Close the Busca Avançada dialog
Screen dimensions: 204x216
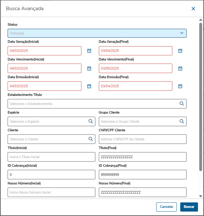coord(193,9)
